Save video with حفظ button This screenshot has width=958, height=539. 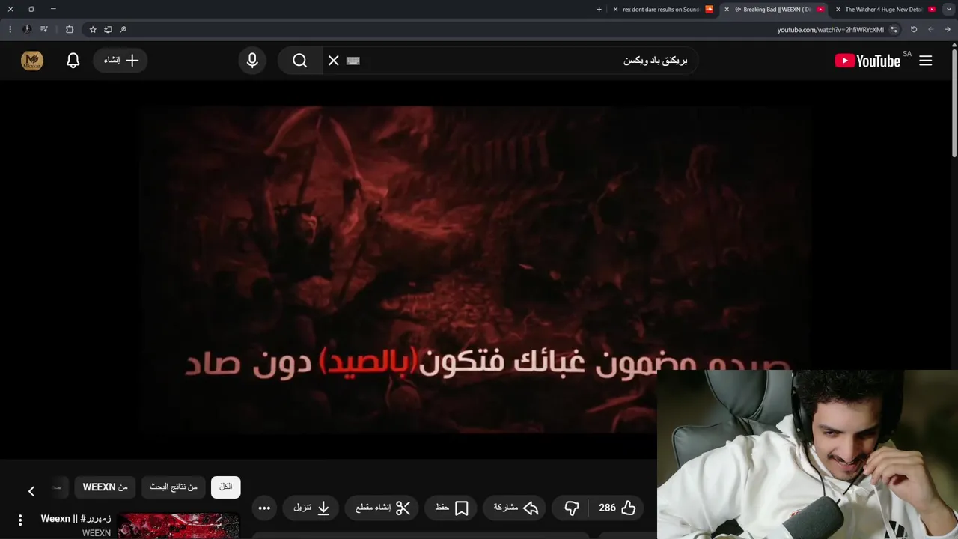[452, 508]
